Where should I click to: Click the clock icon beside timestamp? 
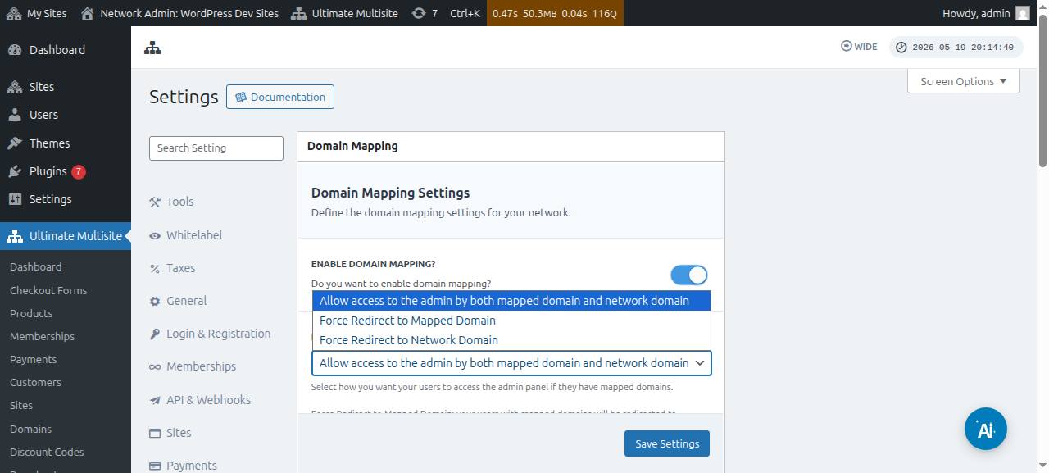coord(901,47)
